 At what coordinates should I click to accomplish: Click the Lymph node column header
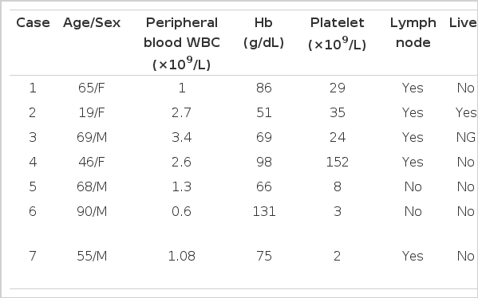tap(413, 33)
